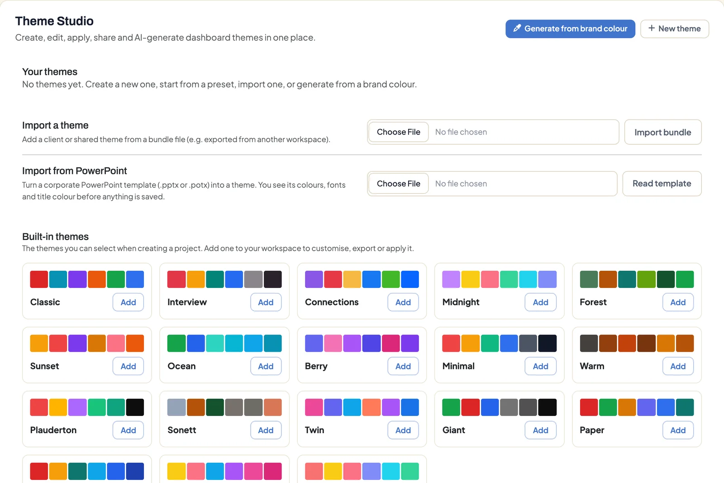724x483 pixels.
Task: Add the Ocean theme
Action: (266, 366)
